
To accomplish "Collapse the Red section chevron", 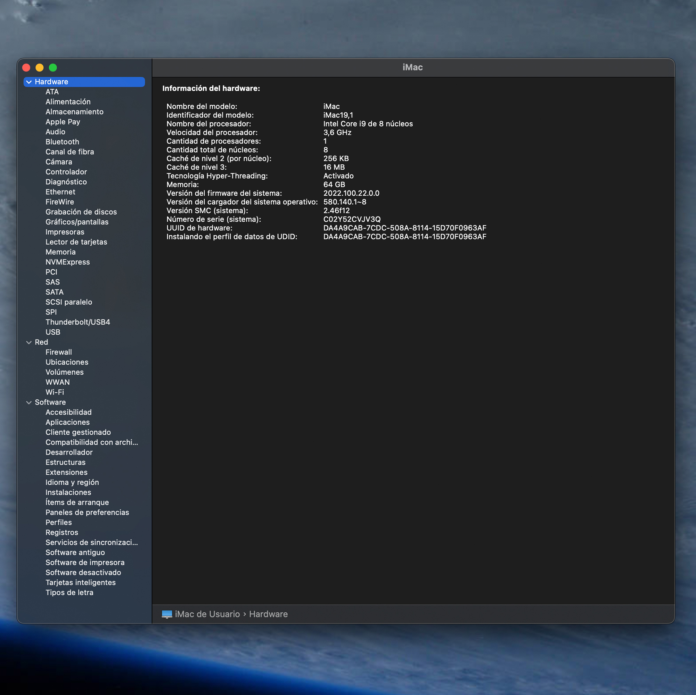I will coord(29,342).
